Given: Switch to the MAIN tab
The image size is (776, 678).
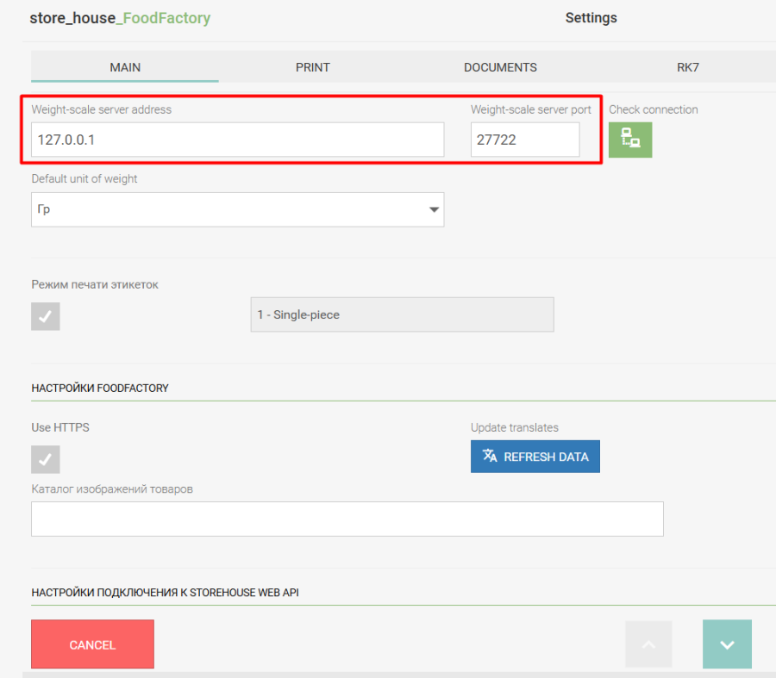Looking at the screenshot, I should (125, 67).
